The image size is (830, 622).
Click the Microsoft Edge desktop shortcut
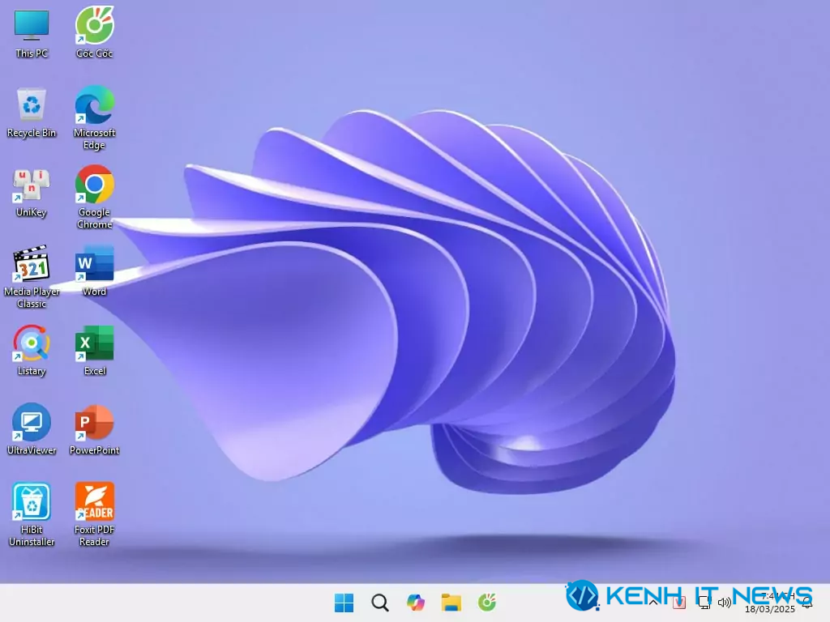pyautogui.click(x=94, y=118)
